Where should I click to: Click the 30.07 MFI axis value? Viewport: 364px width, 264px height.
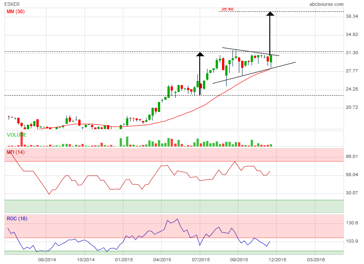tap(352, 193)
